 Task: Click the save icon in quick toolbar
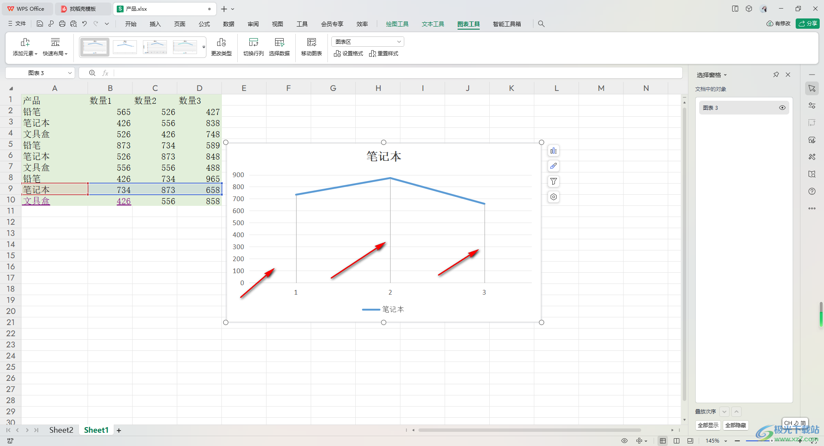tap(40, 24)
